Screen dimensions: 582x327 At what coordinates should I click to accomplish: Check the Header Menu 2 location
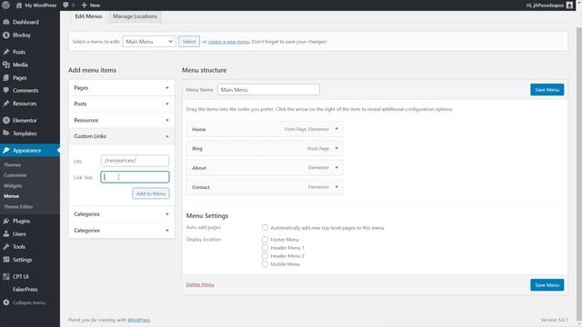265,256
